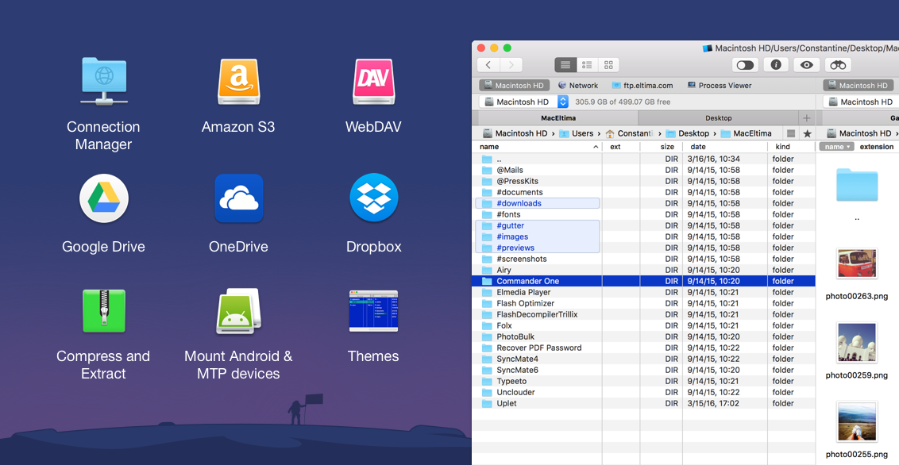Viewport: 899px width, 465px height.
Task: Select the parent directory '..' row
Action: pos(643,159)
